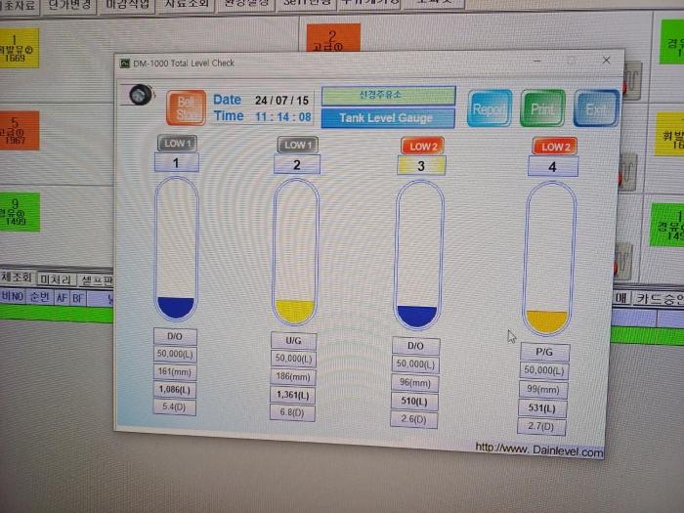This screenshot has height=513, width=684.
Task: Open the www.Dainlevel.com link
Action: [x=539, y=449]
